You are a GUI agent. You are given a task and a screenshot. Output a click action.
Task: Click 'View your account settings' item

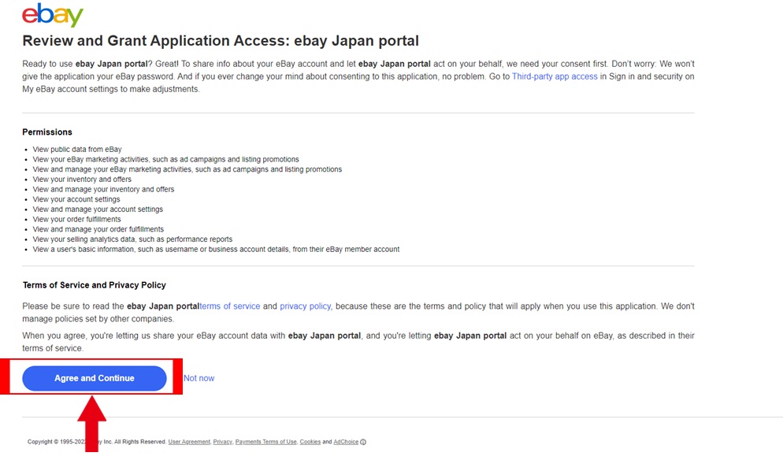coord(76,199)
